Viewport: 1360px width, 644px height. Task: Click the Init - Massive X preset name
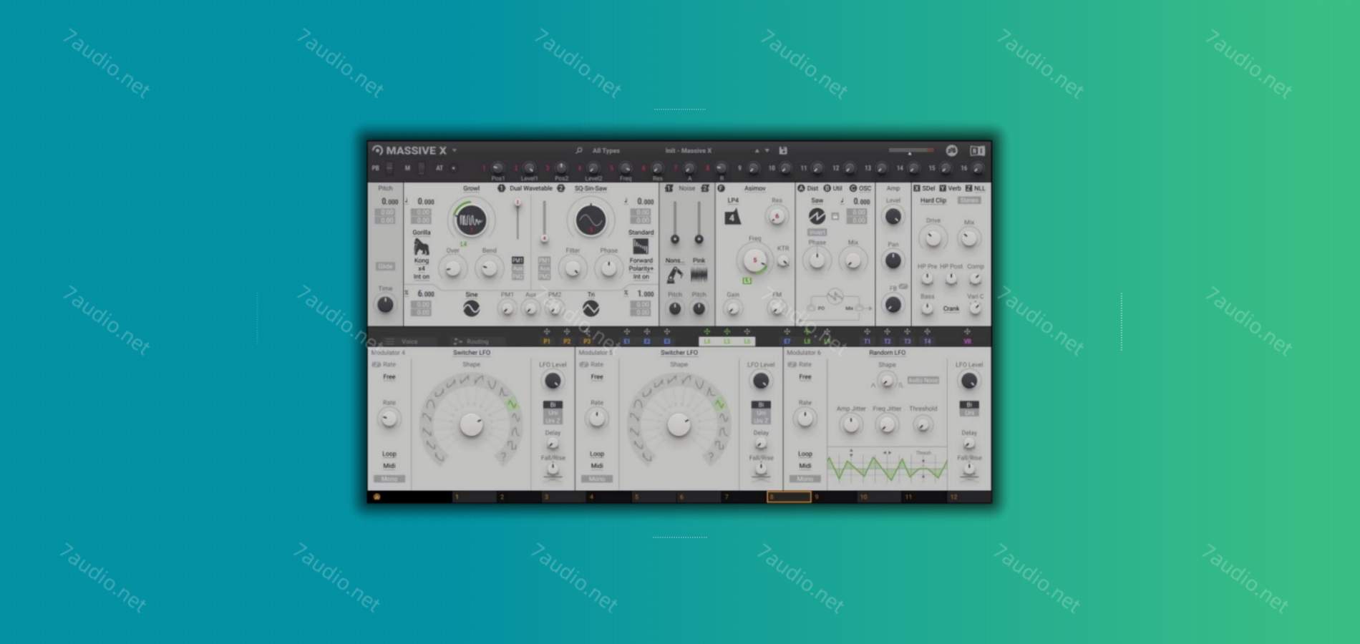(688, 151)
